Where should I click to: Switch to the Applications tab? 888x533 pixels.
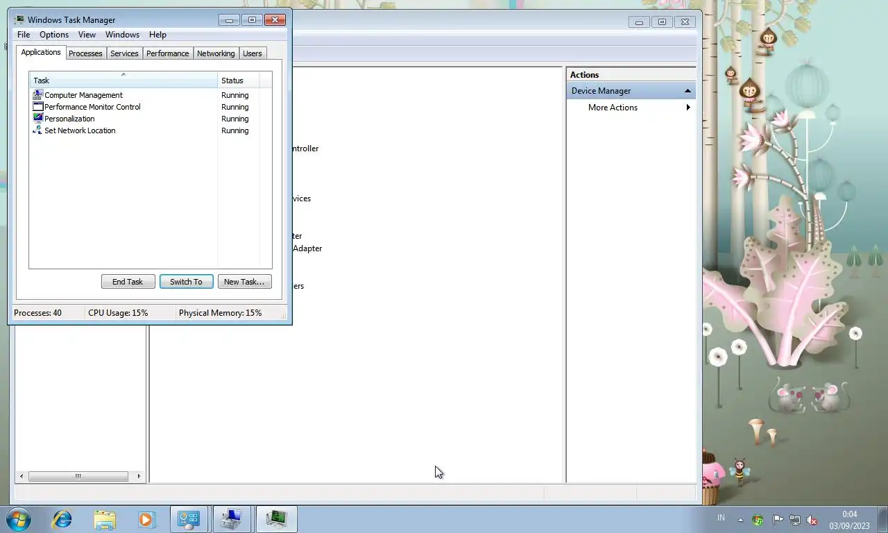coord(41,52)
